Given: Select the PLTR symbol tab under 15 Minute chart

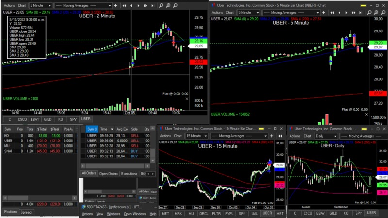Looking at the screenshot, I should [x=216, y=213].
